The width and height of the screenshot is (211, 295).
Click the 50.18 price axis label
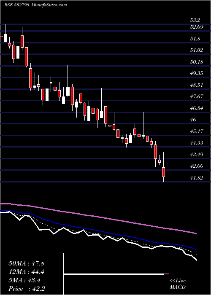(x=197, y=62)
